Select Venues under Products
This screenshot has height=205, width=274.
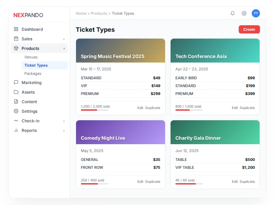click(x=45, y=57)
